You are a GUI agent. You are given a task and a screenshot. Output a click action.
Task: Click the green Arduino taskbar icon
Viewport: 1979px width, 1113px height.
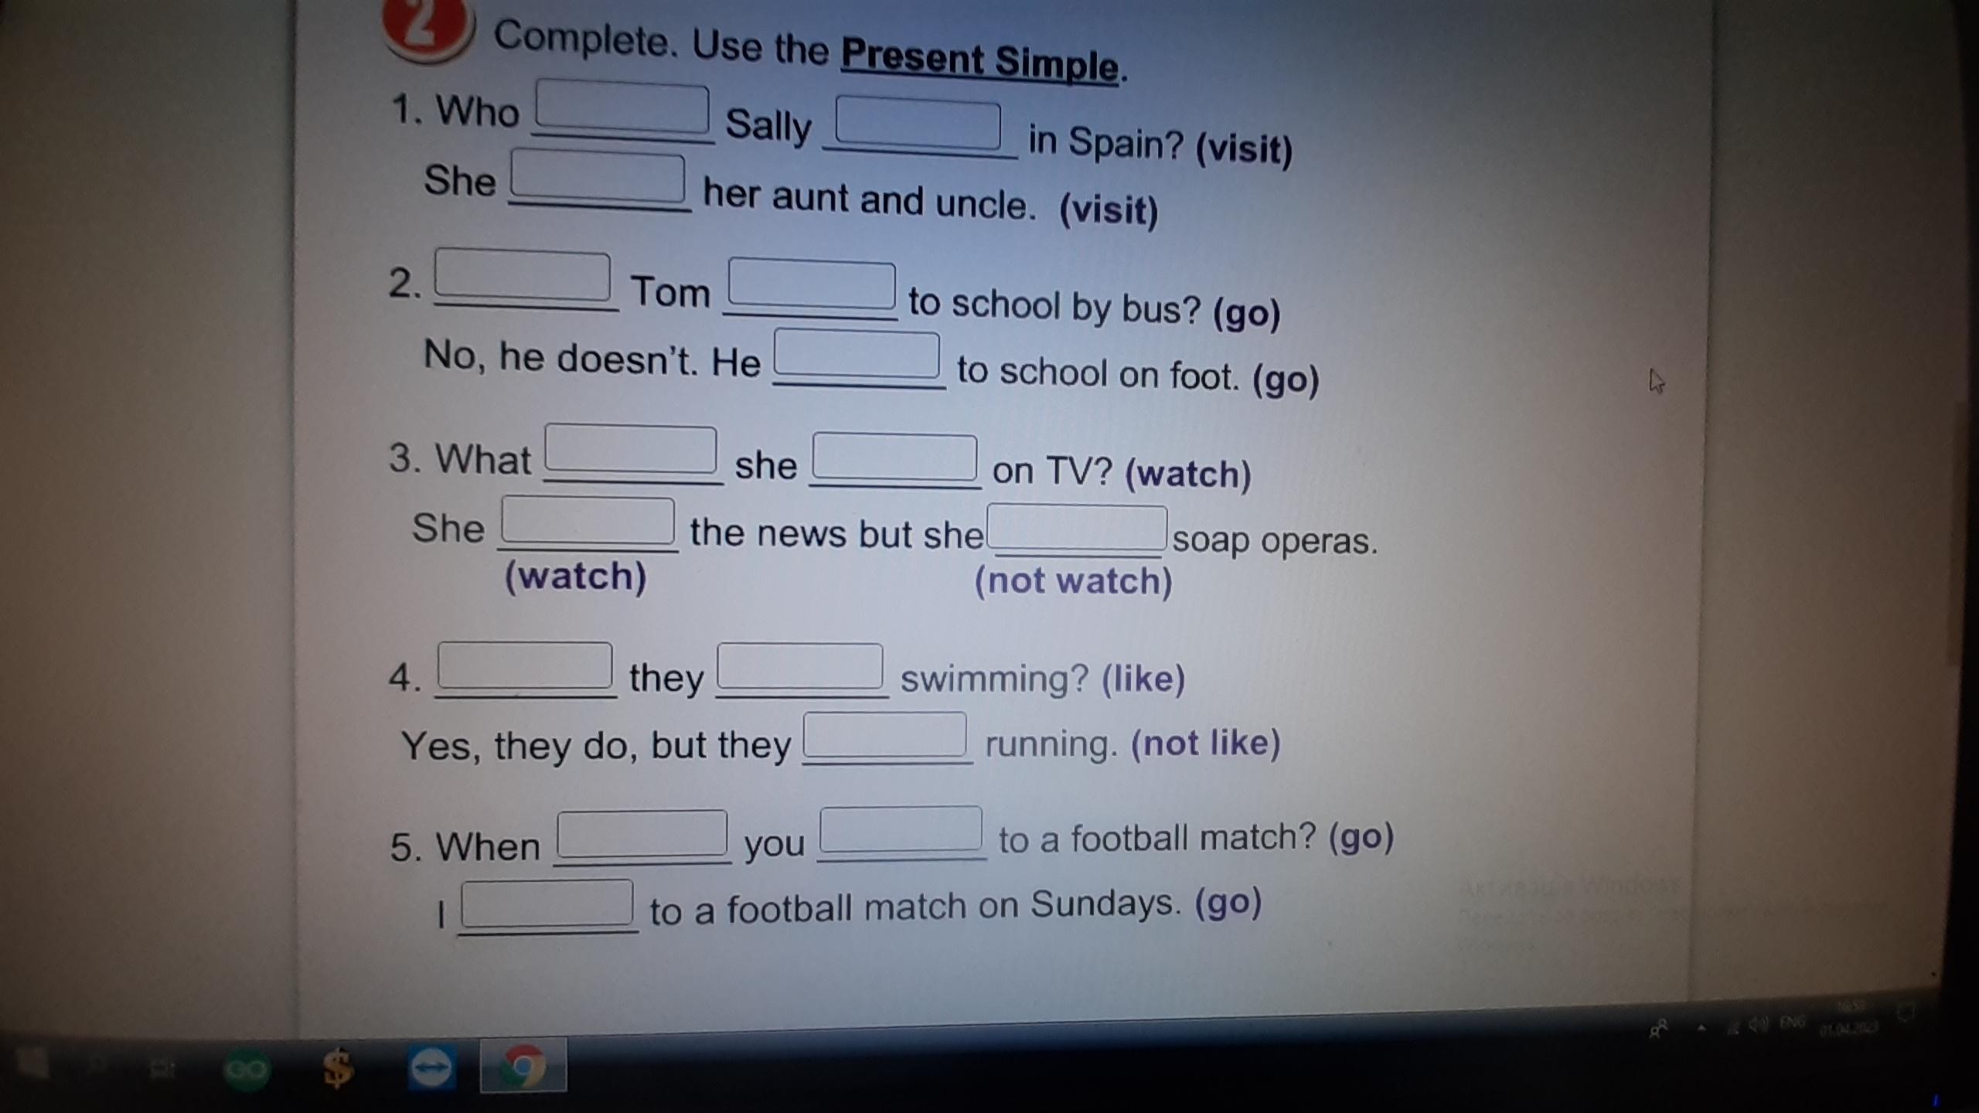pyautogui.click(x=246, y=1070)
